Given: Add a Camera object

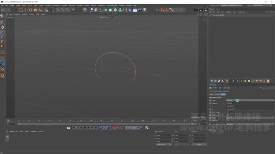Looking at the screenshot, I should point(140,10).
